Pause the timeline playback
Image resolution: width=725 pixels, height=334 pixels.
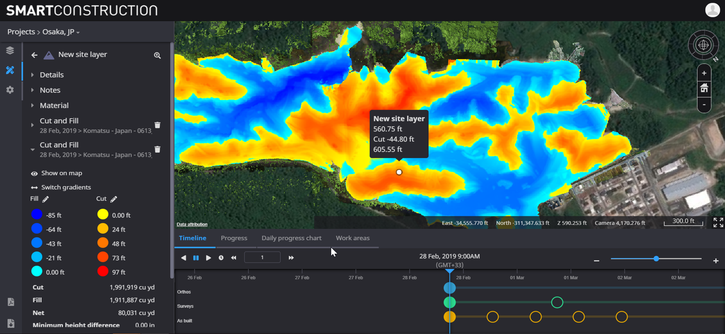tap(196, 257)
